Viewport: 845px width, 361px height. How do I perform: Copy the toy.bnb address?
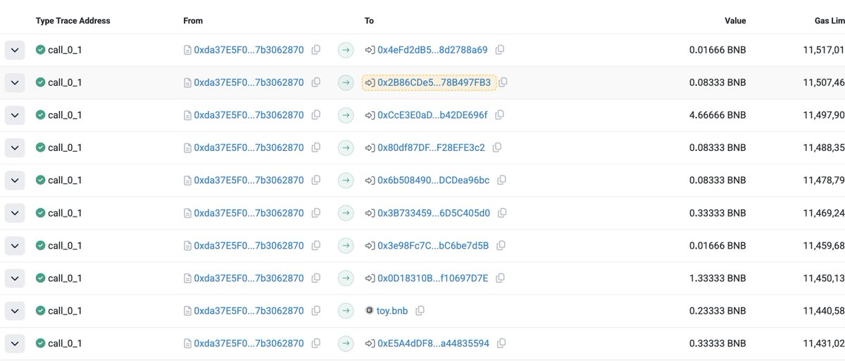[x=420, y=310]
